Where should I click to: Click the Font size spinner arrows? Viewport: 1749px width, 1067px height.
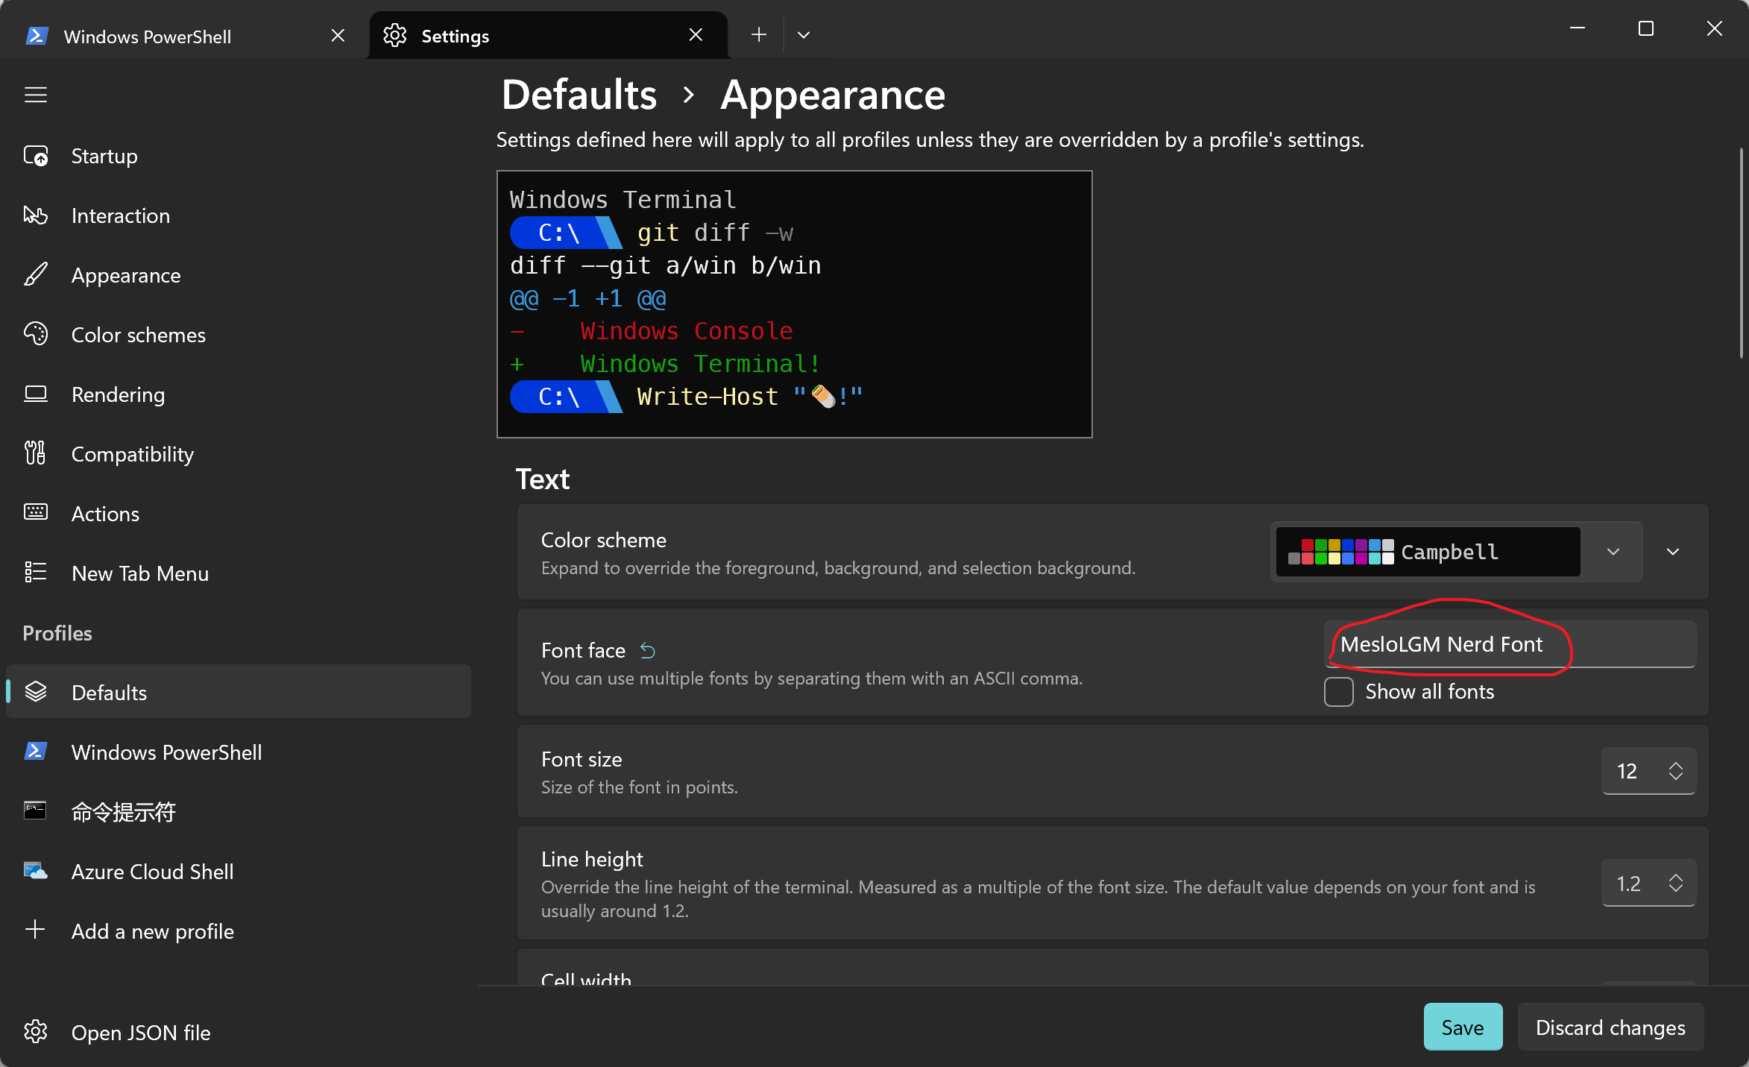1675,771
